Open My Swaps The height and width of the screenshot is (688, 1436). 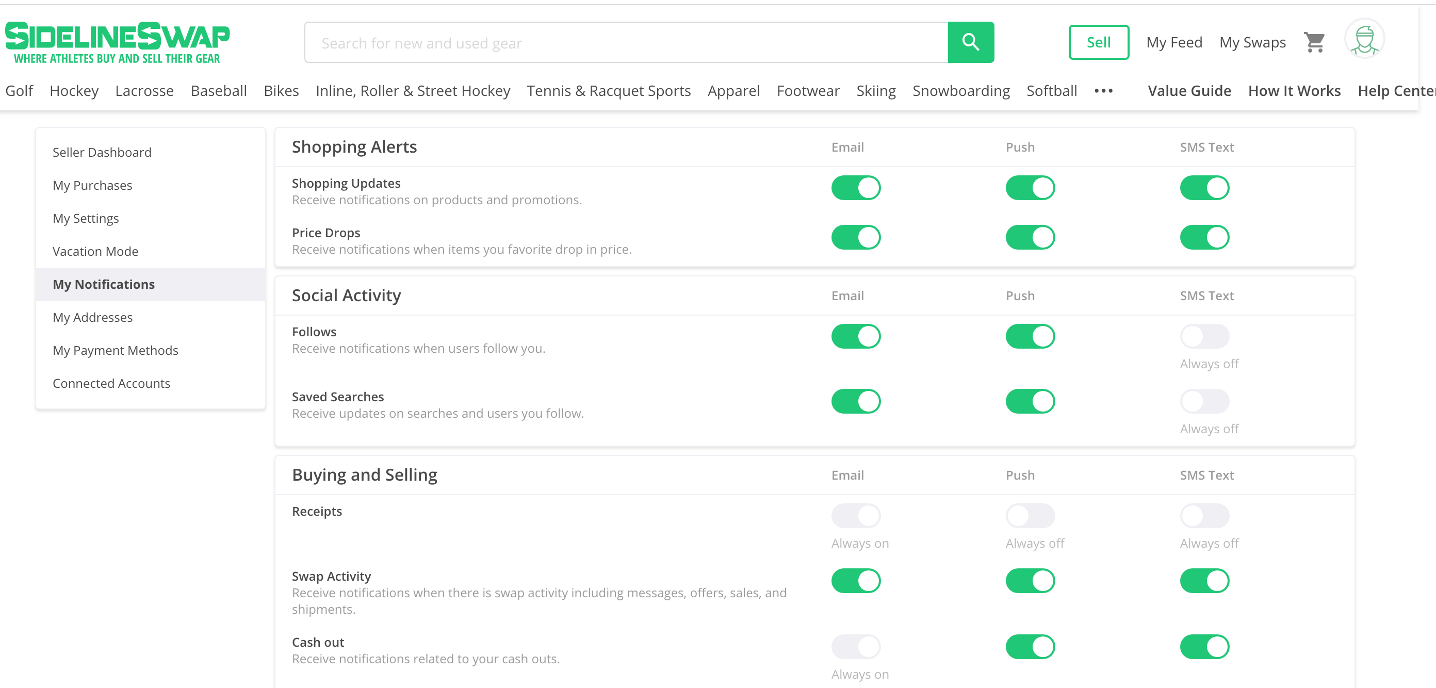1252,42
